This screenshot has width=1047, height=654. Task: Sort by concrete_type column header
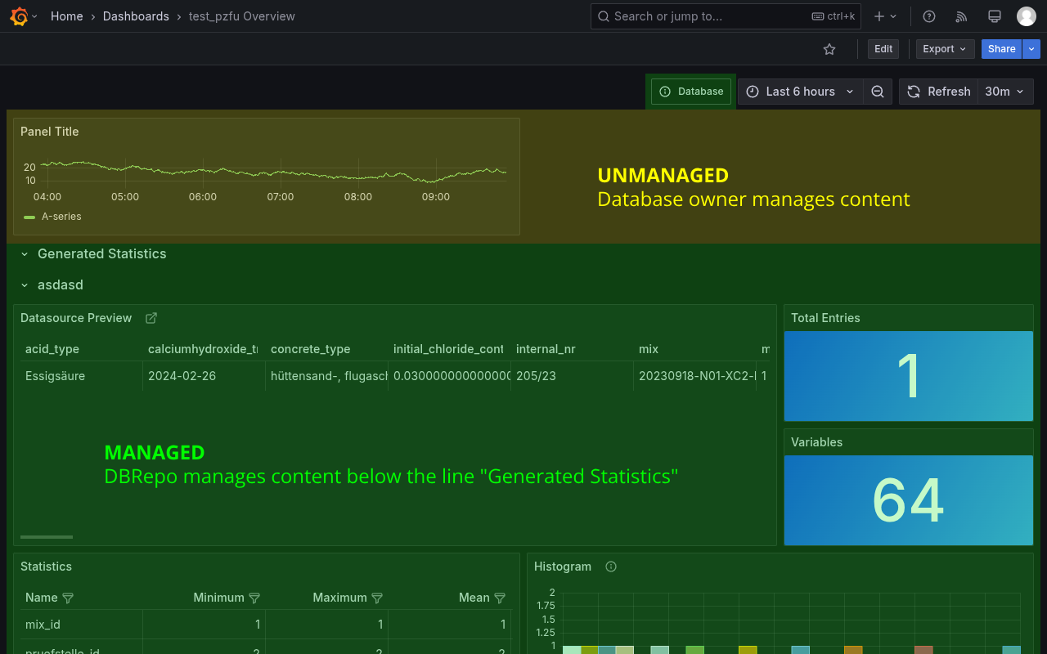coord(311,349)
